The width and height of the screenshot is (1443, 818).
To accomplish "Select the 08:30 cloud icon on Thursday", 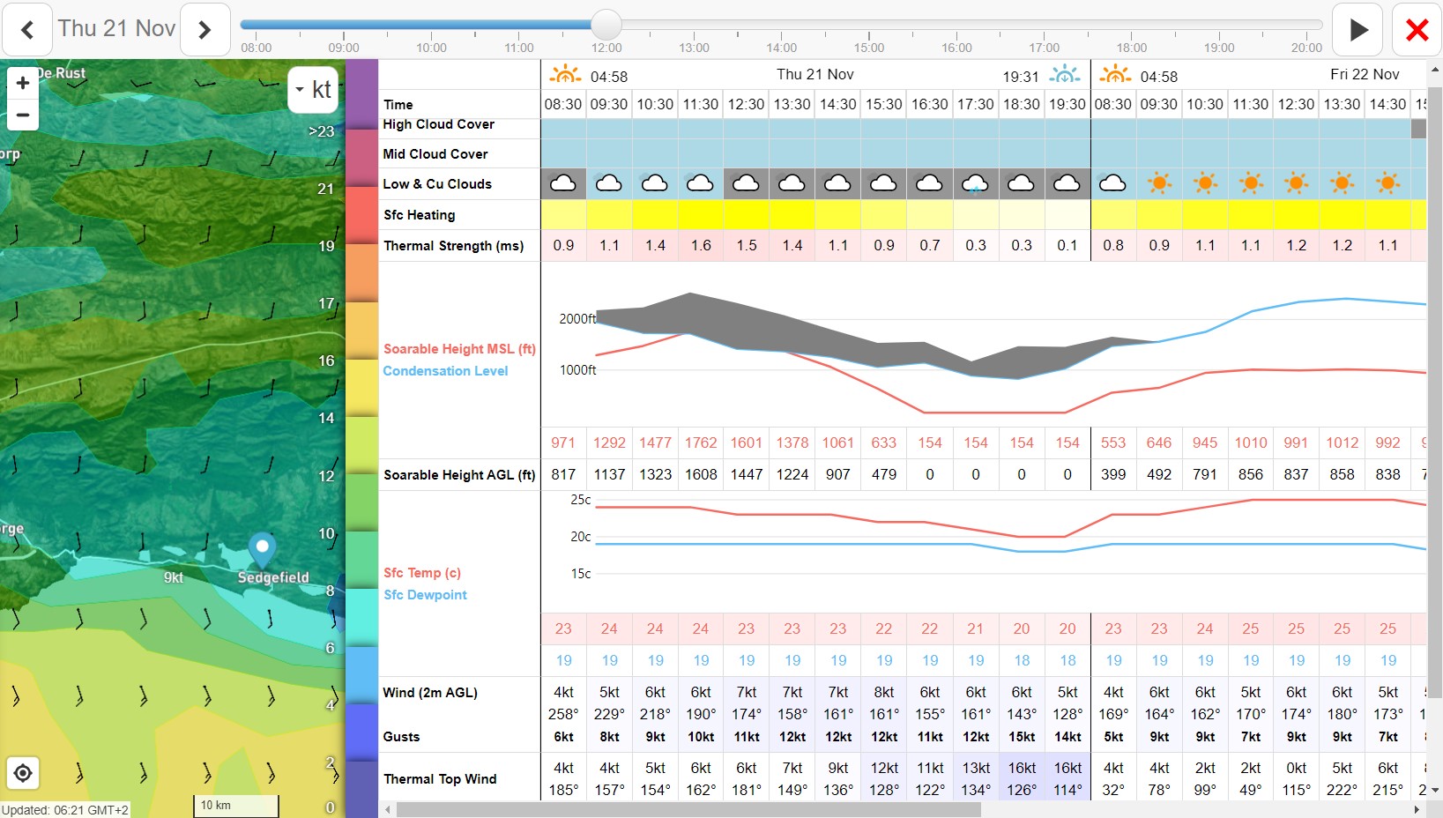I will click(x=563, y=183).
